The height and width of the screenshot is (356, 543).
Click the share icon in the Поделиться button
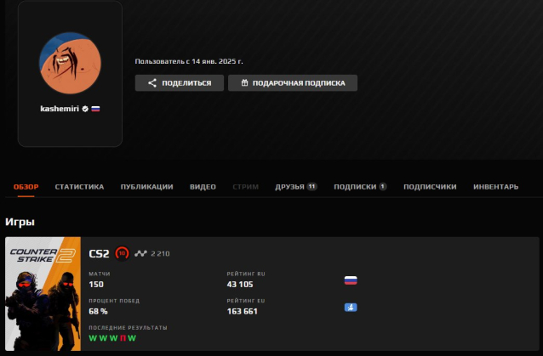(152, 83)
